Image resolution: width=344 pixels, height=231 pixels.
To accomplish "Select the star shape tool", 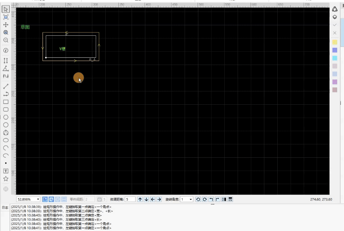I will [6, 179].
